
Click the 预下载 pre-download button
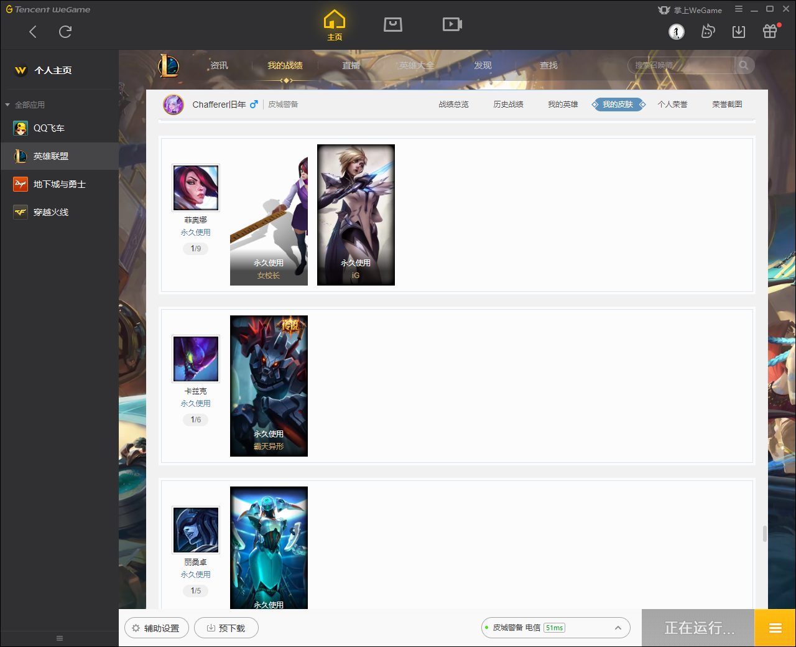(x=226, y=628)
